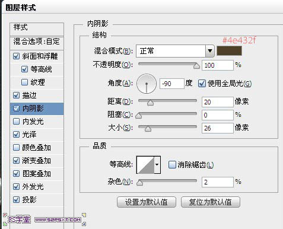
Task: Open the 渐变叠加 style settings
Action: point(37,161)
